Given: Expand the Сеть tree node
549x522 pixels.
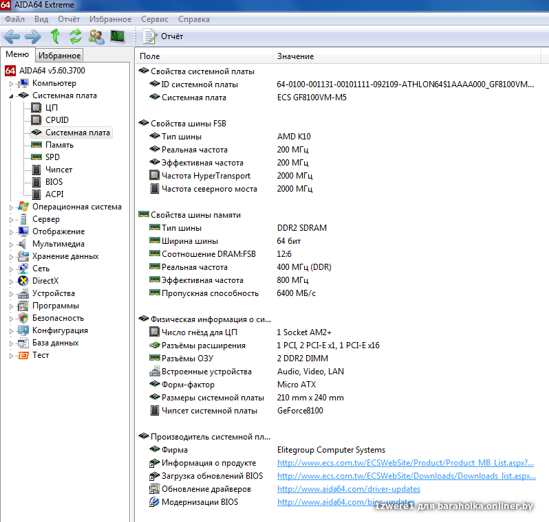Looking at the screenshot, I should pos(11,269).
